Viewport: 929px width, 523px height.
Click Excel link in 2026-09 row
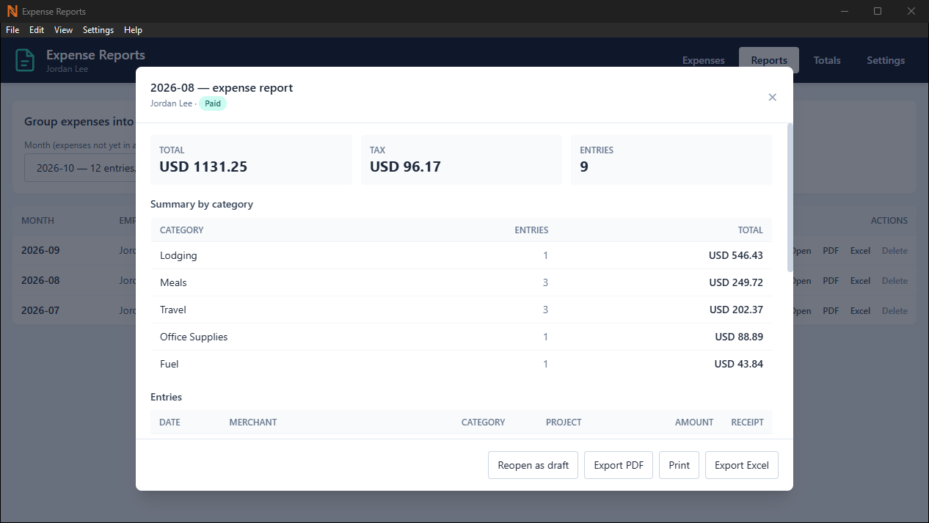pos(860,251)
